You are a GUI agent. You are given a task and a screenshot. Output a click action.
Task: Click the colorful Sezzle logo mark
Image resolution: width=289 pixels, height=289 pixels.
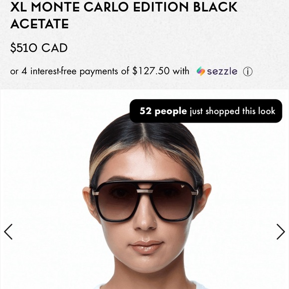tap(201, 71)
